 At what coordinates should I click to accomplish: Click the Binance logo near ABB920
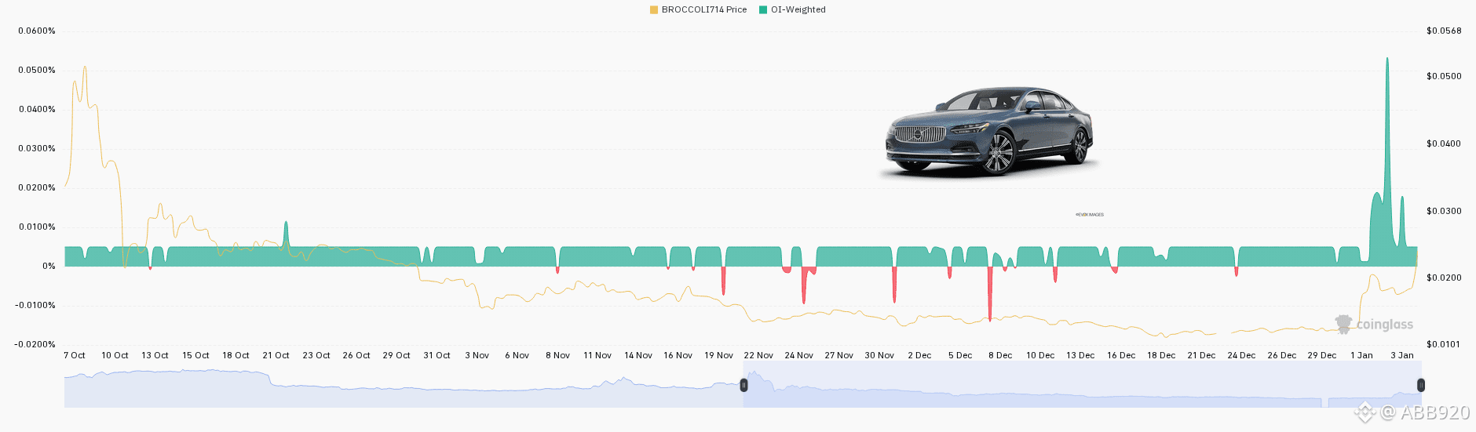click(1365, 411)
